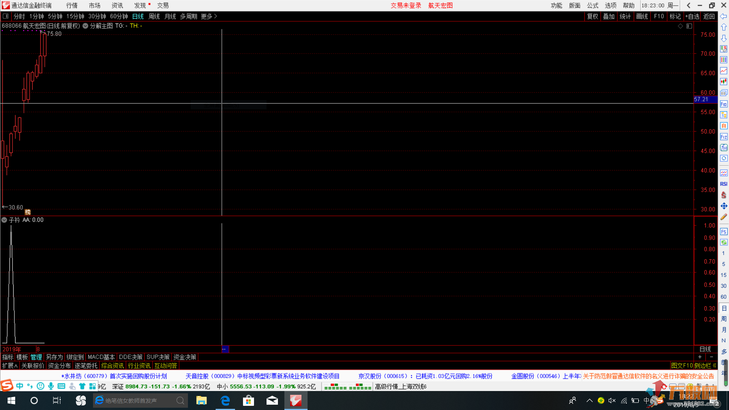The height and width of the screenshot is (410, 729).
Task: Open the 市场 menu
Action: coord(95,5)
